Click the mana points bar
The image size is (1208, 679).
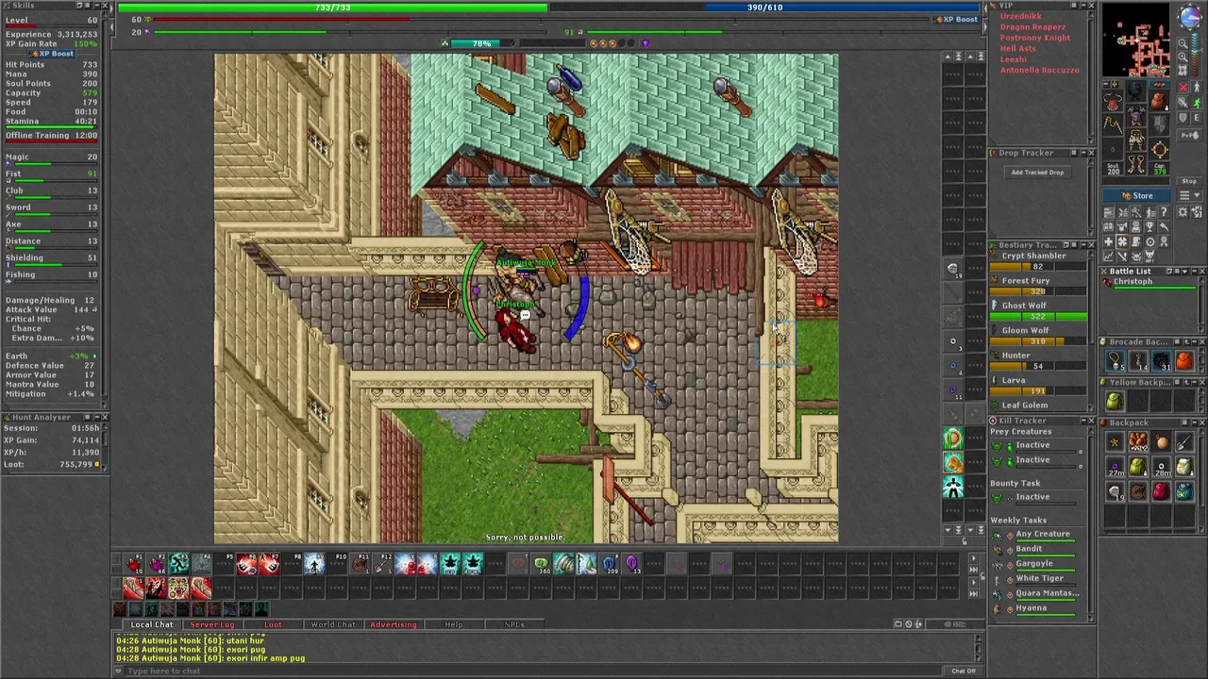(x=764, y=8)
